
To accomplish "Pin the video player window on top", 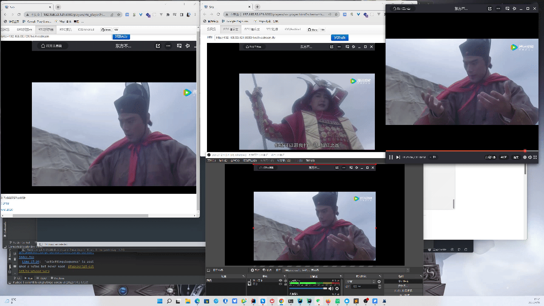I will point(514,8).
